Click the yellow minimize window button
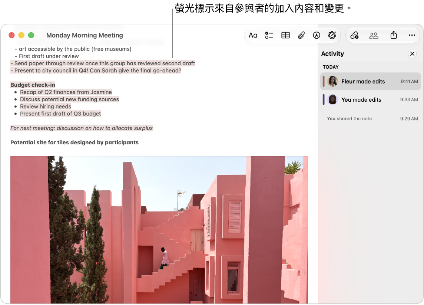The height and width of the screenshot is (305, 424). coord(21,35)
